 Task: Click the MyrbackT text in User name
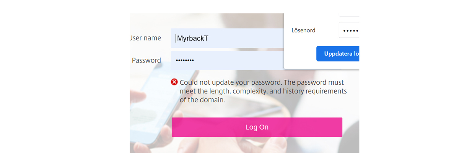[192, 38]
